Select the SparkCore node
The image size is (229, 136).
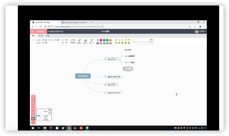point(112,59)
